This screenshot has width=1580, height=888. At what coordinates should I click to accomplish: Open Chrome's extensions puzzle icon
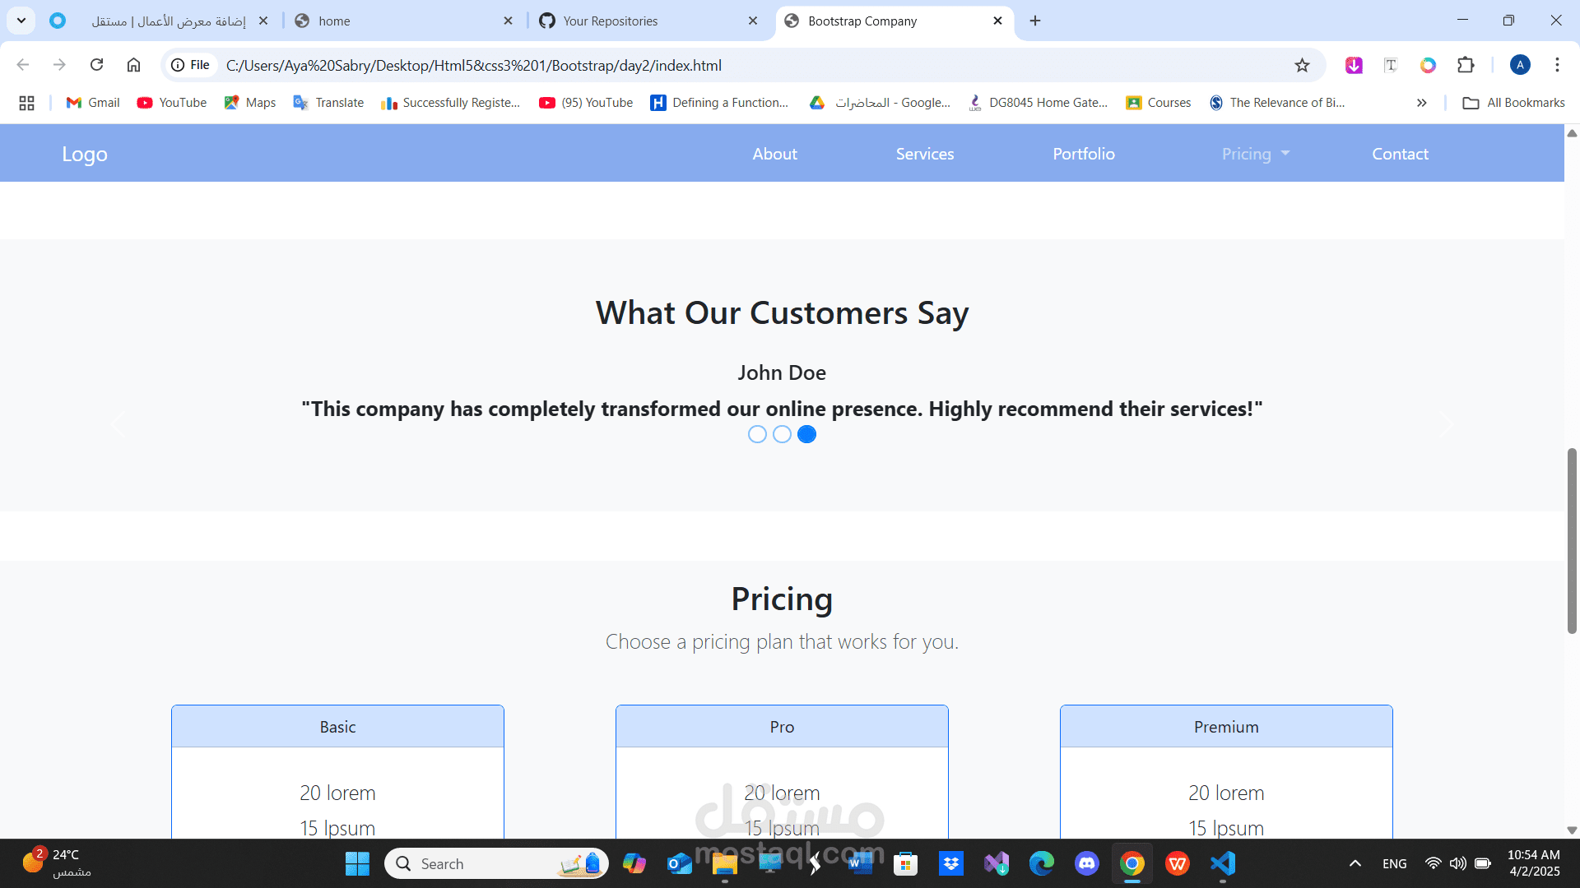(x=1466, y=65)
